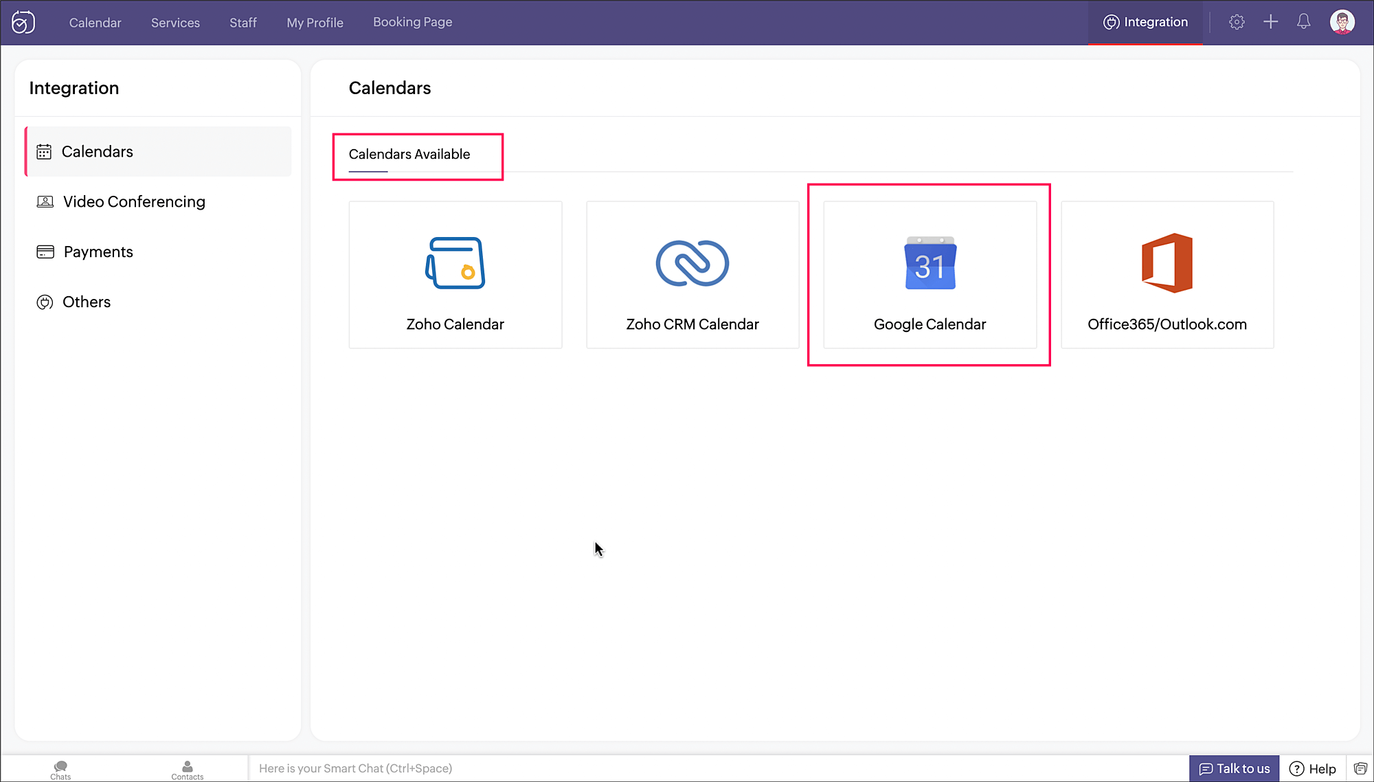Click the bottom-right corner panel icon
The width and height of the screenshot is (1374, 782).
[x=1360, y=768]
